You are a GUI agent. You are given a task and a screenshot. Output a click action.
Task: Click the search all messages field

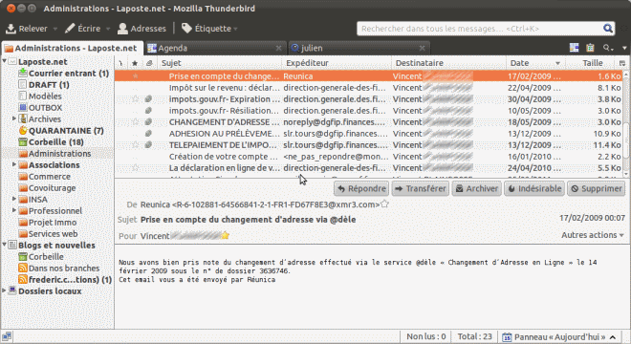(480, 29)
